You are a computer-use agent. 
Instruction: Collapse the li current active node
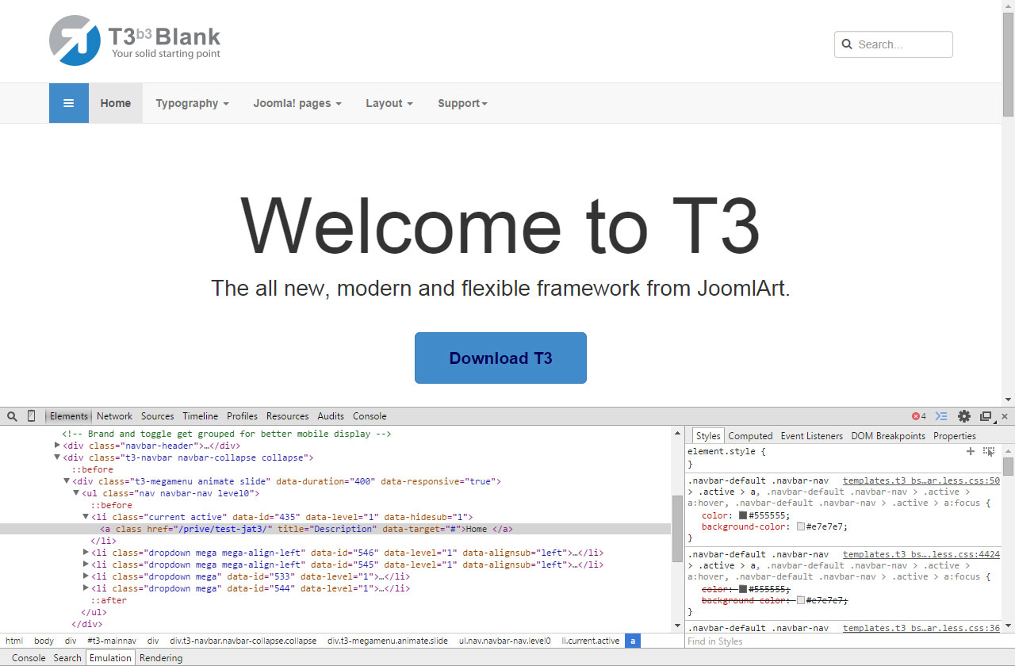click(86, 517)
